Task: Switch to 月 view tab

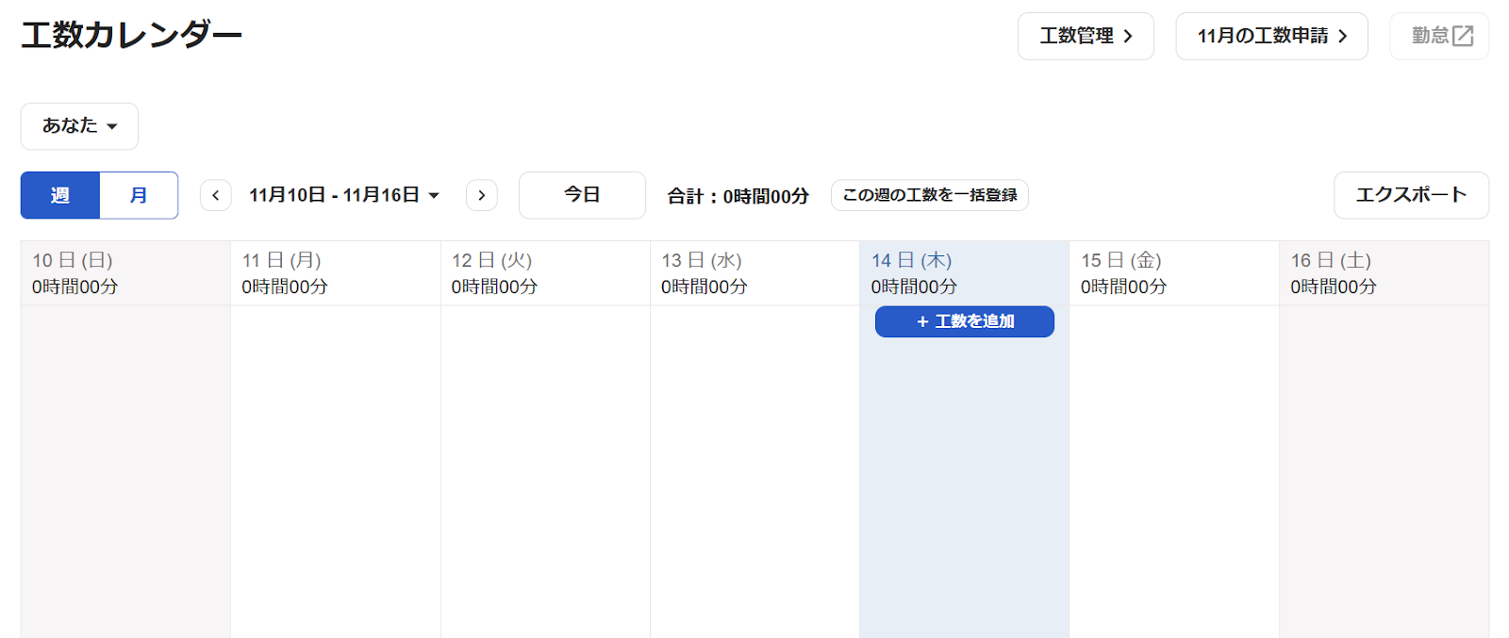Action: (x=139, y=195)
